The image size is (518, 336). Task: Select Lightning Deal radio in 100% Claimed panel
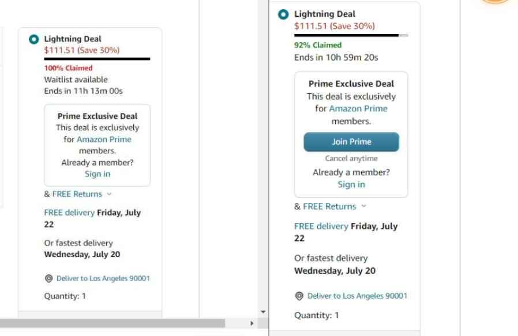point(34,39)
